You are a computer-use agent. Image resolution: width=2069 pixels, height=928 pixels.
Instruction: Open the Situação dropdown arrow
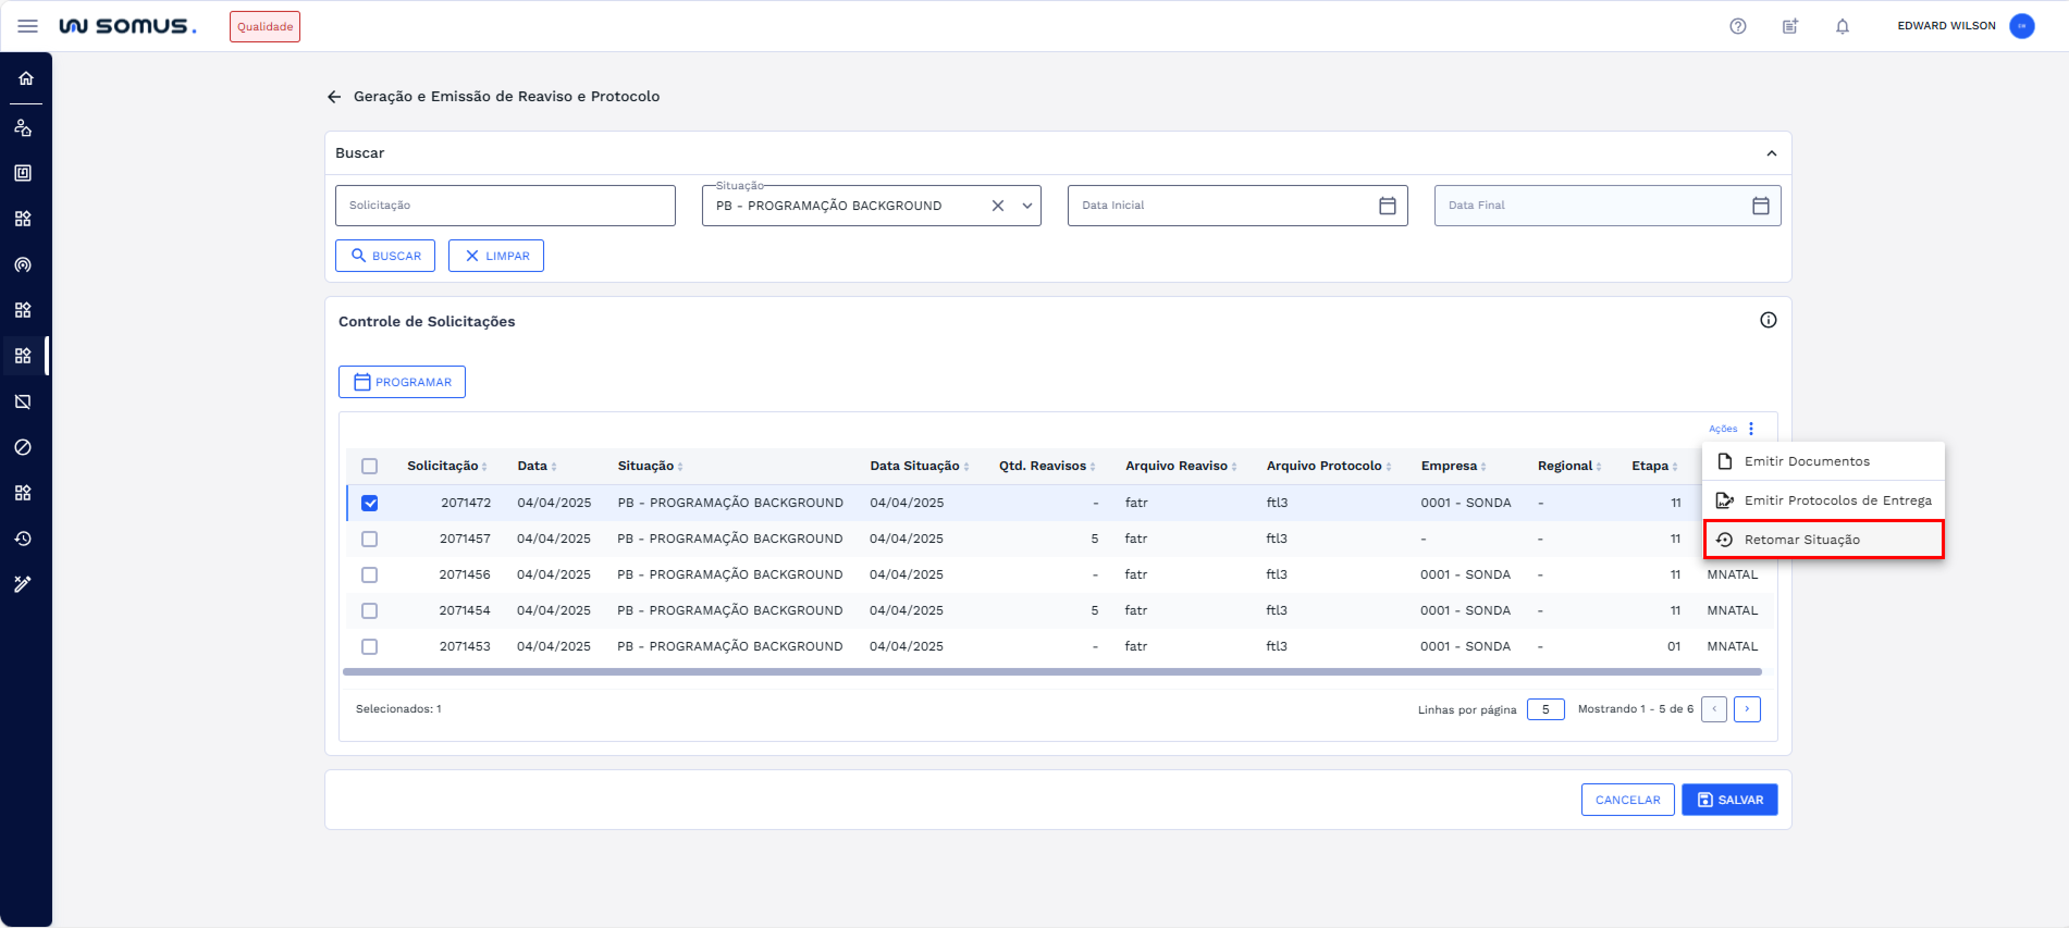[1026, 206]
